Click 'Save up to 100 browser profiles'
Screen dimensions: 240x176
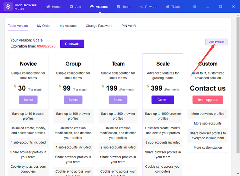(x=73, y=116)
